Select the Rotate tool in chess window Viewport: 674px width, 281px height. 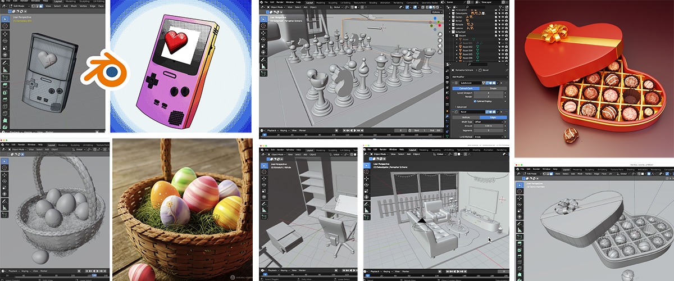[x=263, y=39]
